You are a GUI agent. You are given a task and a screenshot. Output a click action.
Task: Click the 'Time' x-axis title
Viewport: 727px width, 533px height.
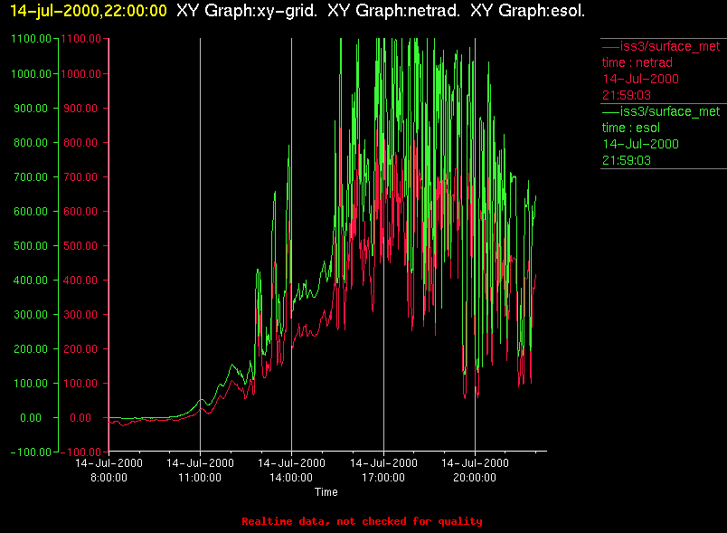[x=326, y=492]
